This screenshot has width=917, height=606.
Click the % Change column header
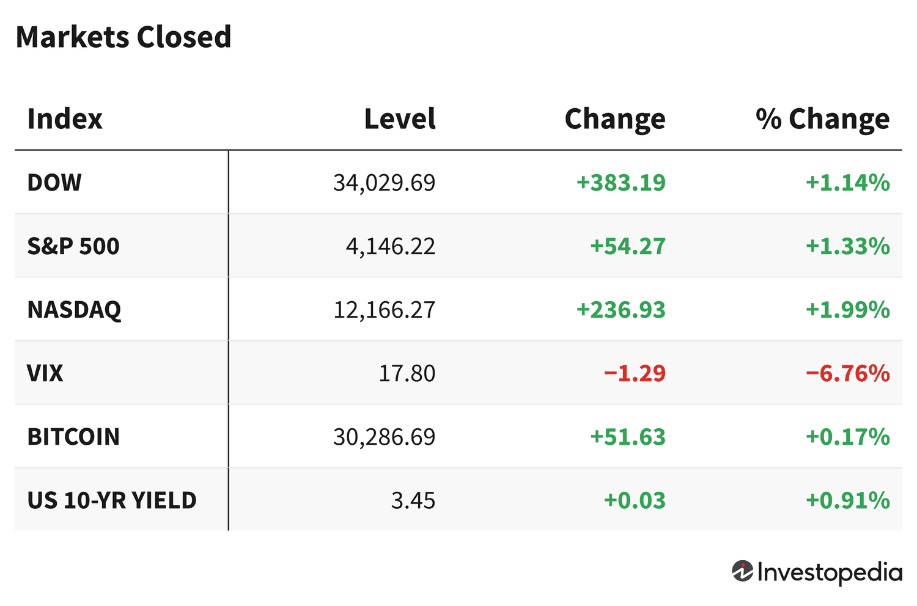pos(822,119)
